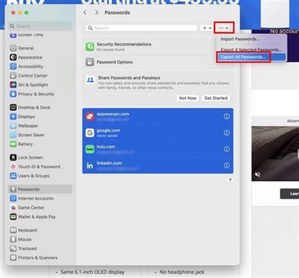This screenshot has width=299, height=278.
Task: Open the ellipsis more-options dropdown
Action: click(x=224, y=28)
